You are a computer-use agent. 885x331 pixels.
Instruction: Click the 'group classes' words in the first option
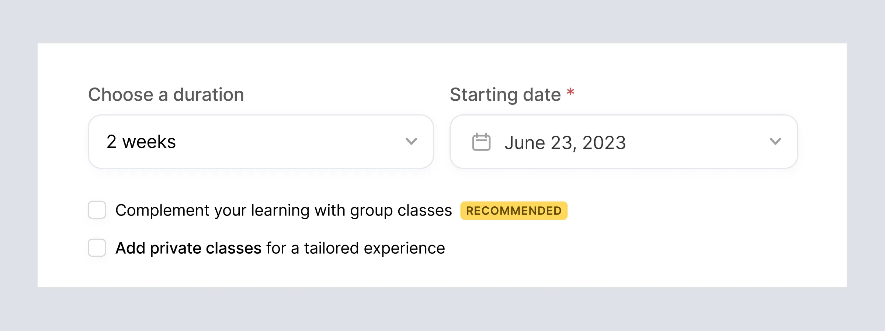401,210
